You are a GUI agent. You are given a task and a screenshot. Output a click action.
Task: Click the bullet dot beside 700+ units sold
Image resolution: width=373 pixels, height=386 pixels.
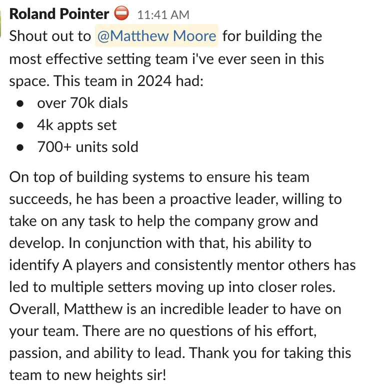[20, 147]
